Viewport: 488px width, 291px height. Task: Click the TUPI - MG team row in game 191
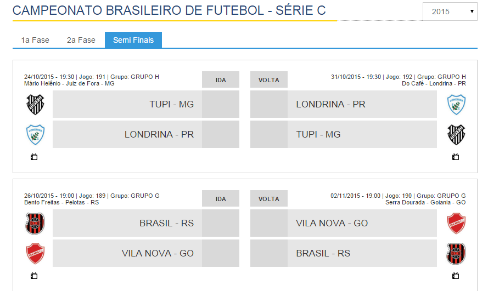(127, 104)
